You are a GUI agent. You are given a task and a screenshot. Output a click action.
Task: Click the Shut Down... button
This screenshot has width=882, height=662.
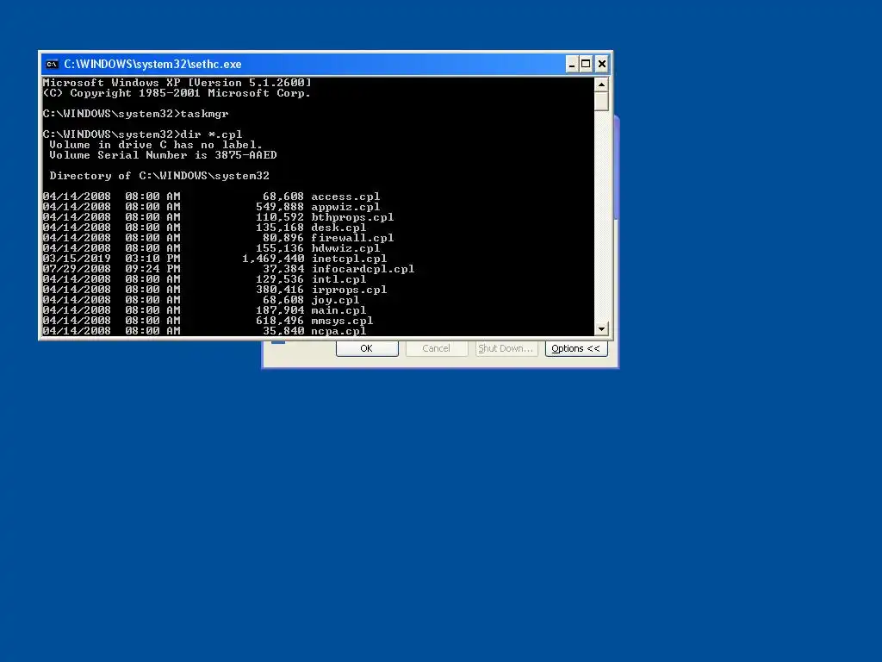click(x=506, y=348)
